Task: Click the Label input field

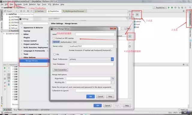Action: coord(95,34)
